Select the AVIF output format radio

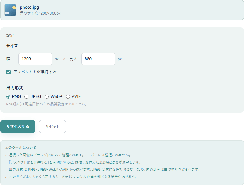point(68,97)
